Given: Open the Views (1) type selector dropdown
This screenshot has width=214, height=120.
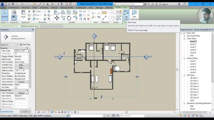Looking at the screenshot, I should (9, 45).
